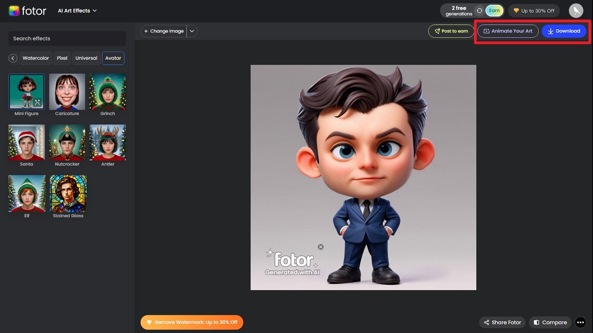This screenshot has width=593, height=333.
Task: Click the left arrow to see earlier categories
Action: tap(13, 58)
